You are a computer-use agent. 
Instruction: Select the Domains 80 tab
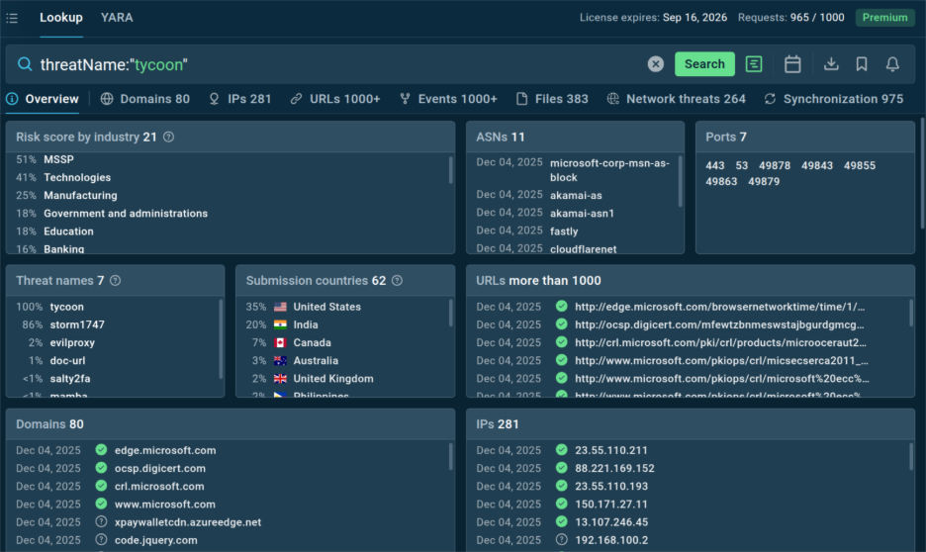pyautogui.click(x=145, y=99)
